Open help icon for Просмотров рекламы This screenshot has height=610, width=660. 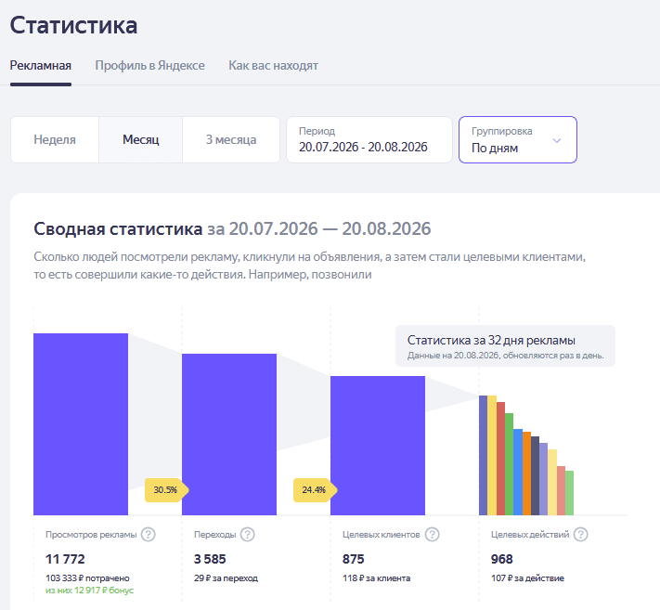(149, 534)
